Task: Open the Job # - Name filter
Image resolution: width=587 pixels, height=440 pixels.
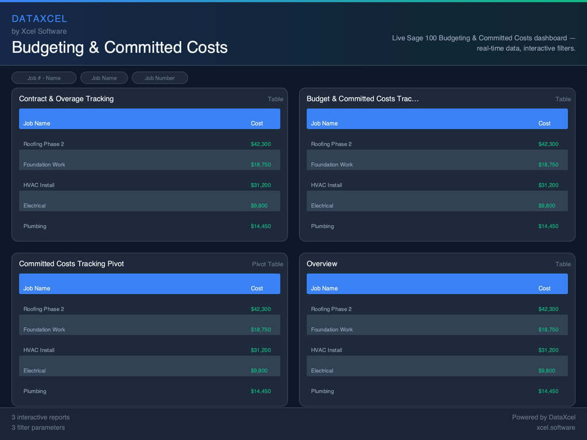Action: [44, 77]
